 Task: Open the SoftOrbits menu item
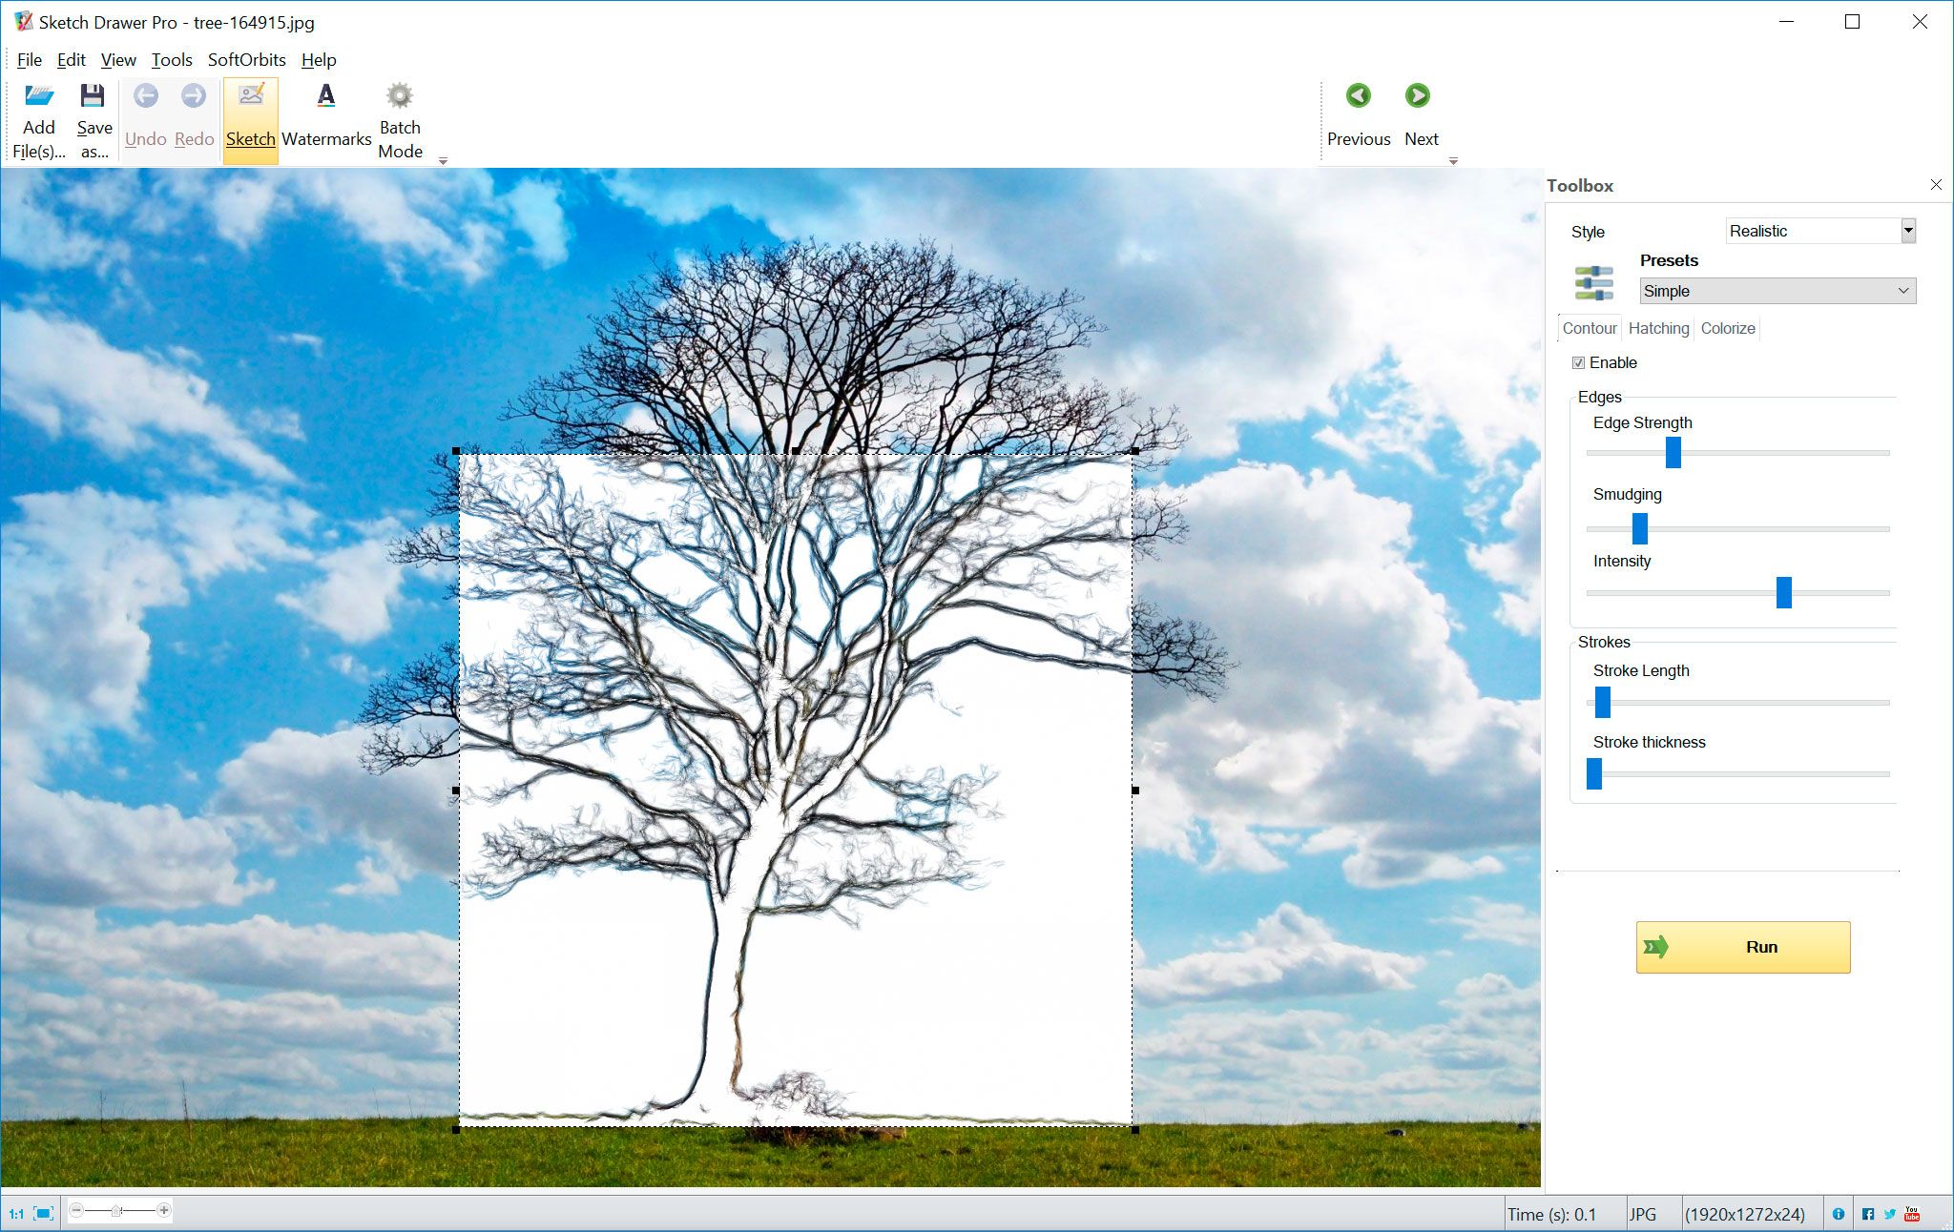tap(247, 60)
